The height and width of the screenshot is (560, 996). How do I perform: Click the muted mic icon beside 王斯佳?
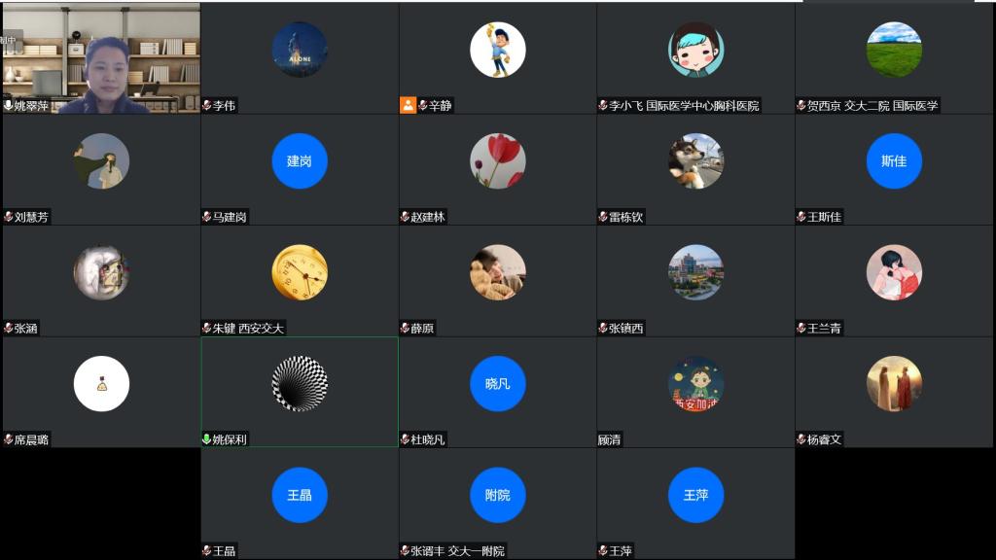(x=801, y=217)
